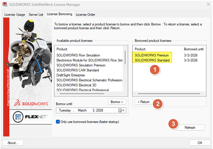Close the License Manager window
Image resolution: width=213 pixels, height=149 pixels.
point(208,4)
